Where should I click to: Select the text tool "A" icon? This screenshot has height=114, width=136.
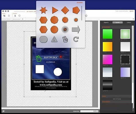15,16
